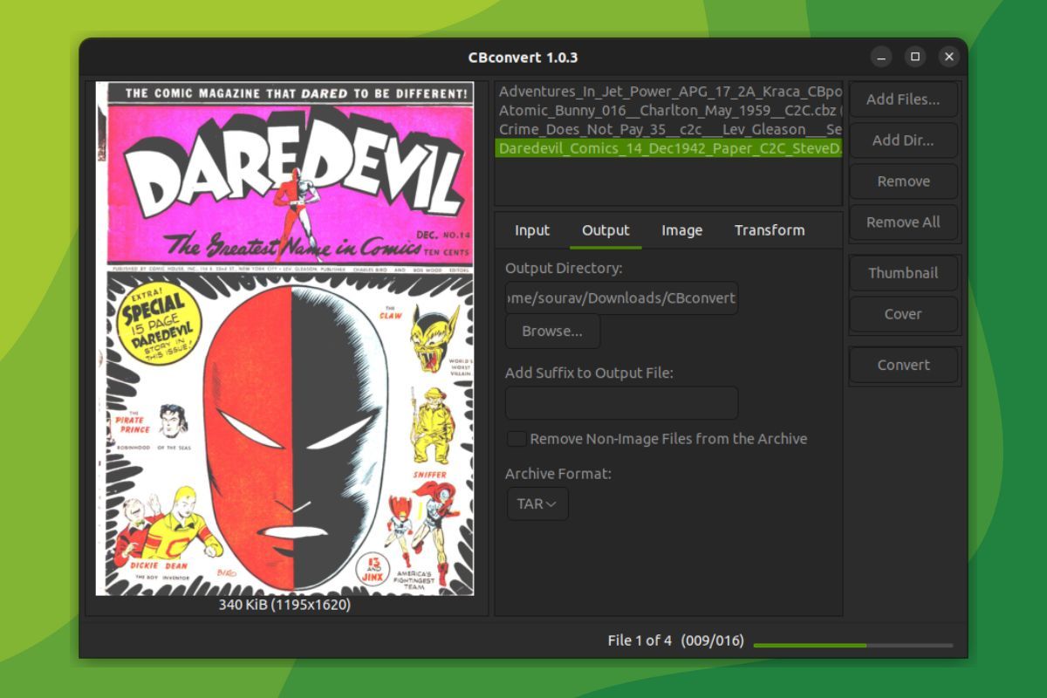Click the Daredevil cover preview image
This screenshot has width=1047, height=698.
click(x=288, y=340)
